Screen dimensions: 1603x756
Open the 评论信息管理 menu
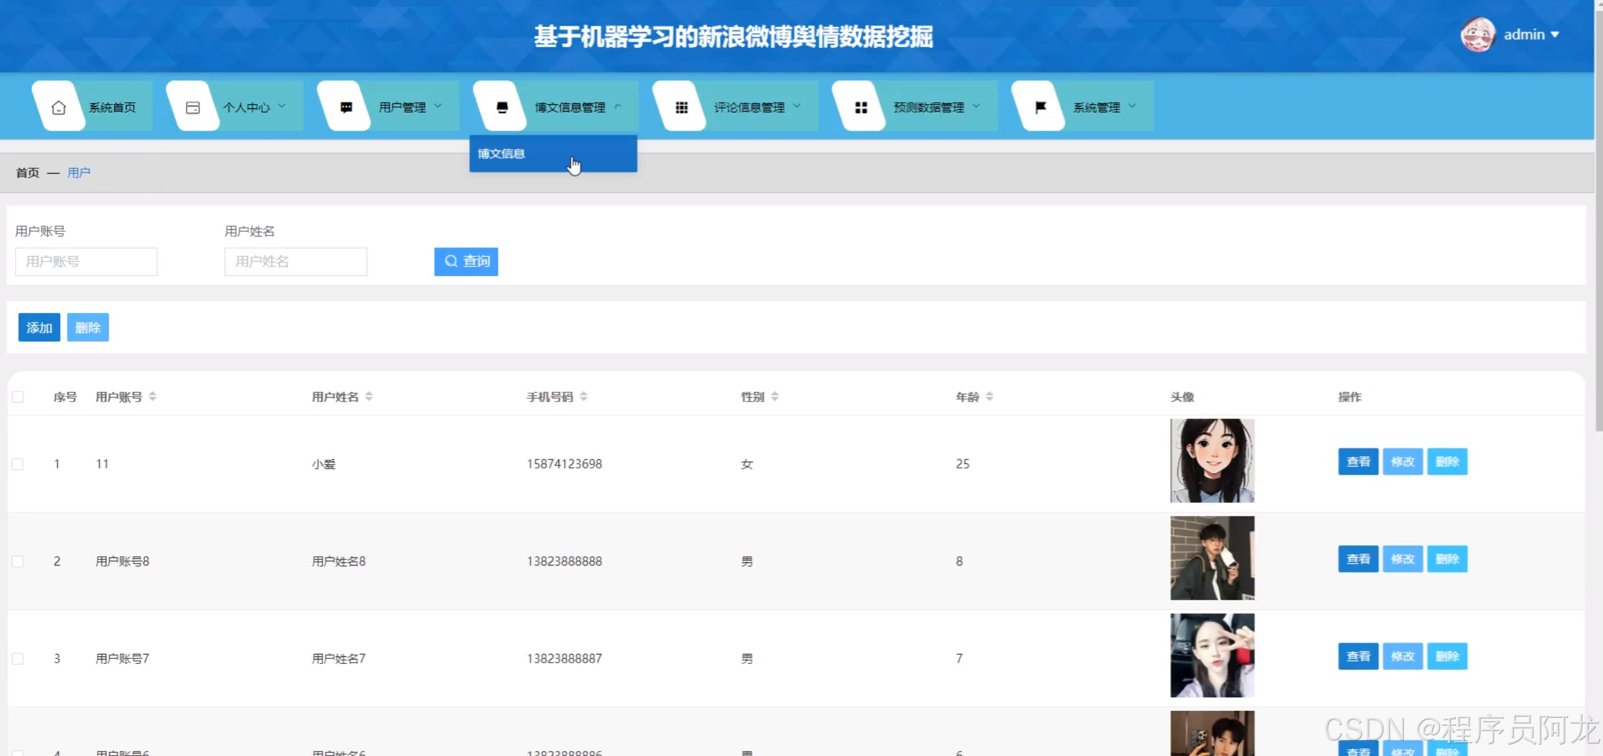click(749, 107)
